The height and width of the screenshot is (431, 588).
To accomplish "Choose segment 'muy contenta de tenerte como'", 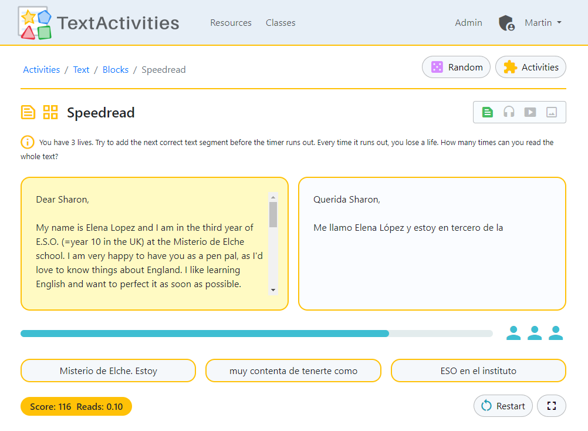I will pos(293,371).
